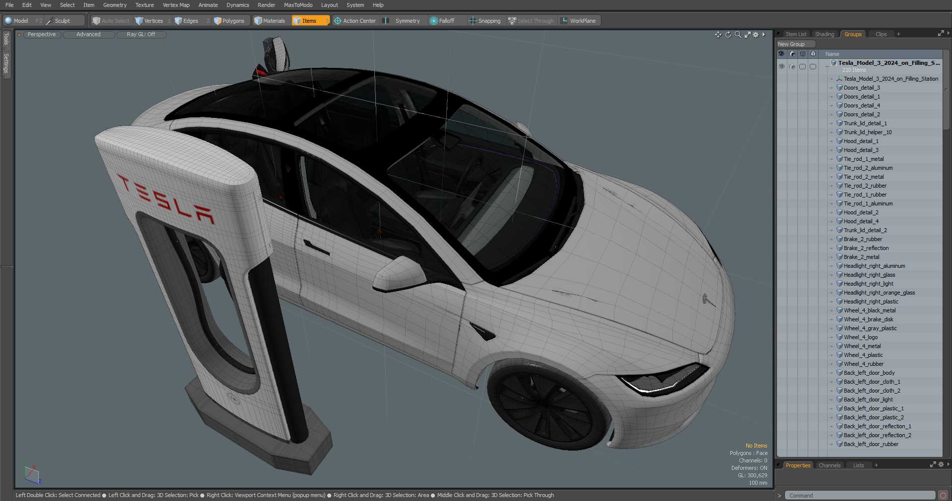Open command history arrow beside Command field
Viewport: 952px width, 501px height.
point(779,496)
